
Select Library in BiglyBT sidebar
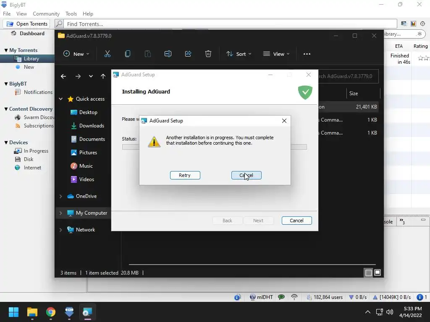[31, 59]
